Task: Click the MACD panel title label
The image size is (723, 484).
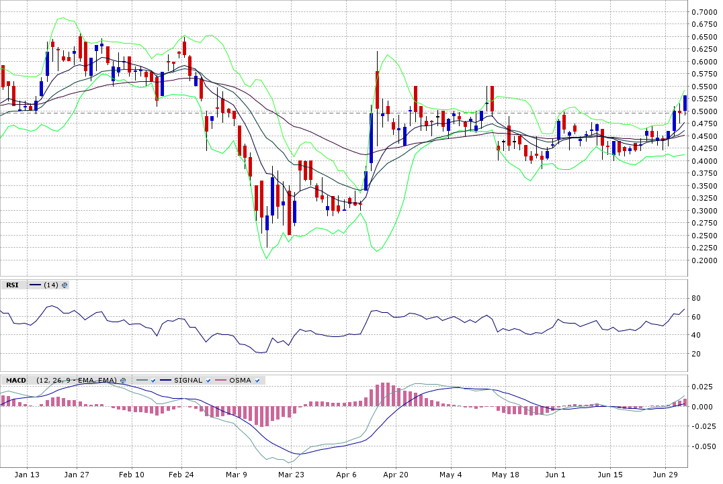Action: [15, 381]
